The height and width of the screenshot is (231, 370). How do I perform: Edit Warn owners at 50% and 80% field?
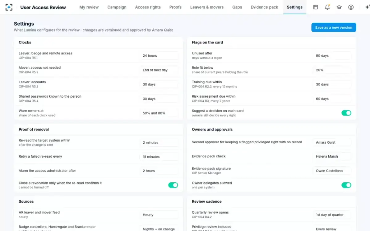pyautogui.click(x=159, y=113)
